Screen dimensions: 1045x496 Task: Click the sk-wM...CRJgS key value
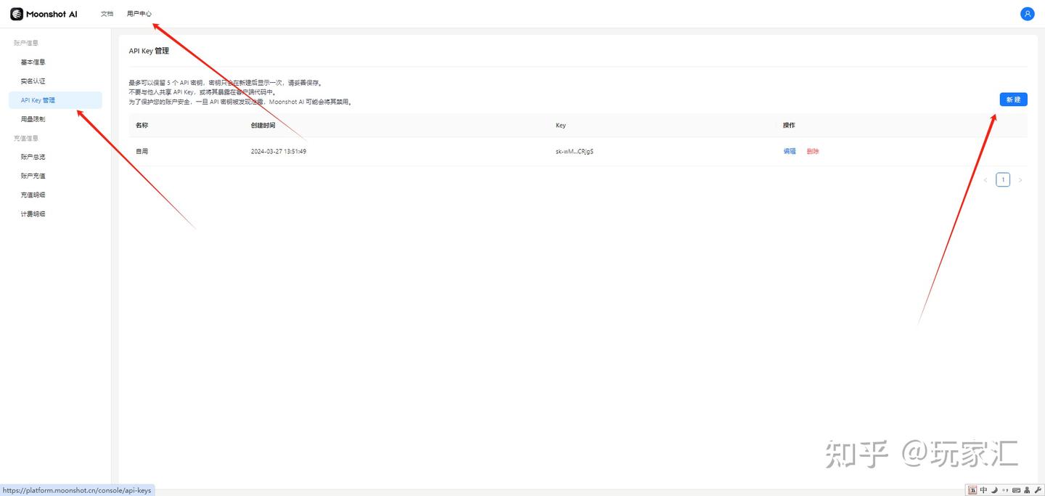pos(575,151)
